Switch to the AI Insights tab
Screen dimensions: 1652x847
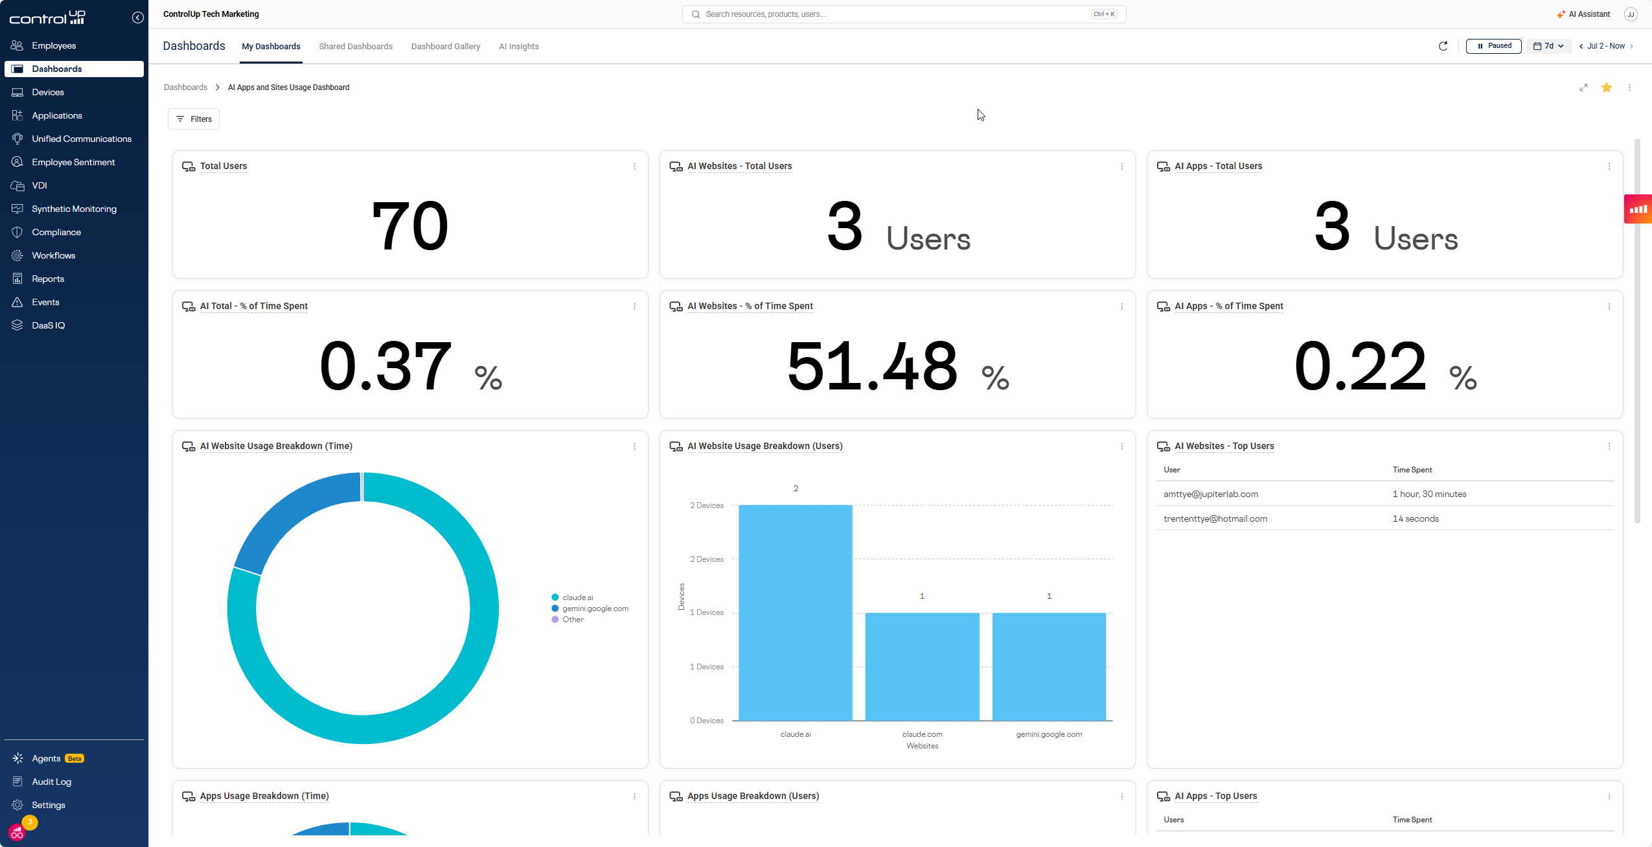coord(518,47)
